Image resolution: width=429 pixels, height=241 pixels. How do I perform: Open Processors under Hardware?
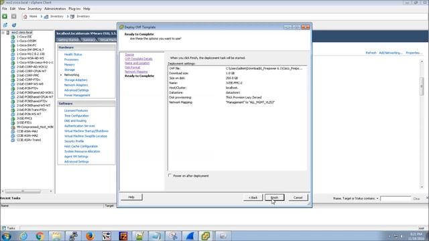point(71,60)
